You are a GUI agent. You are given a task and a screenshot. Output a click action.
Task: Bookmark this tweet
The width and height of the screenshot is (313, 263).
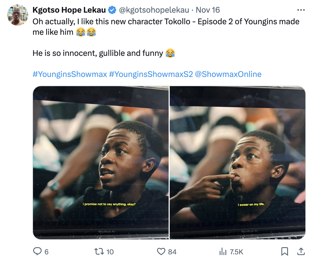tap(284, 252)
